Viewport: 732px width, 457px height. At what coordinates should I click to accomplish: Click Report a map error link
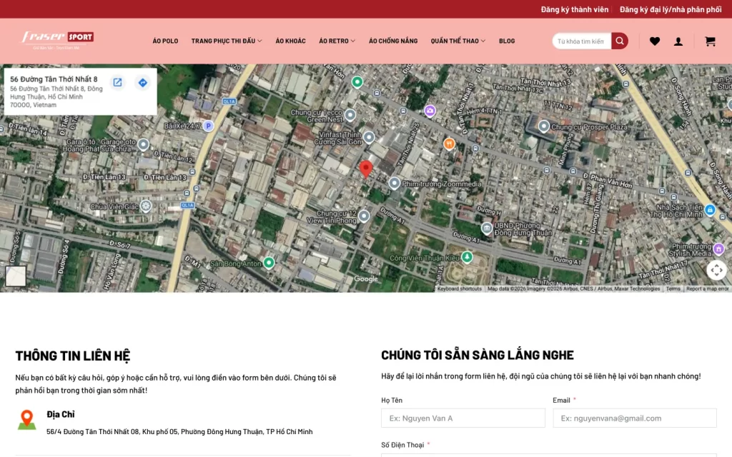tap(707, 288)
